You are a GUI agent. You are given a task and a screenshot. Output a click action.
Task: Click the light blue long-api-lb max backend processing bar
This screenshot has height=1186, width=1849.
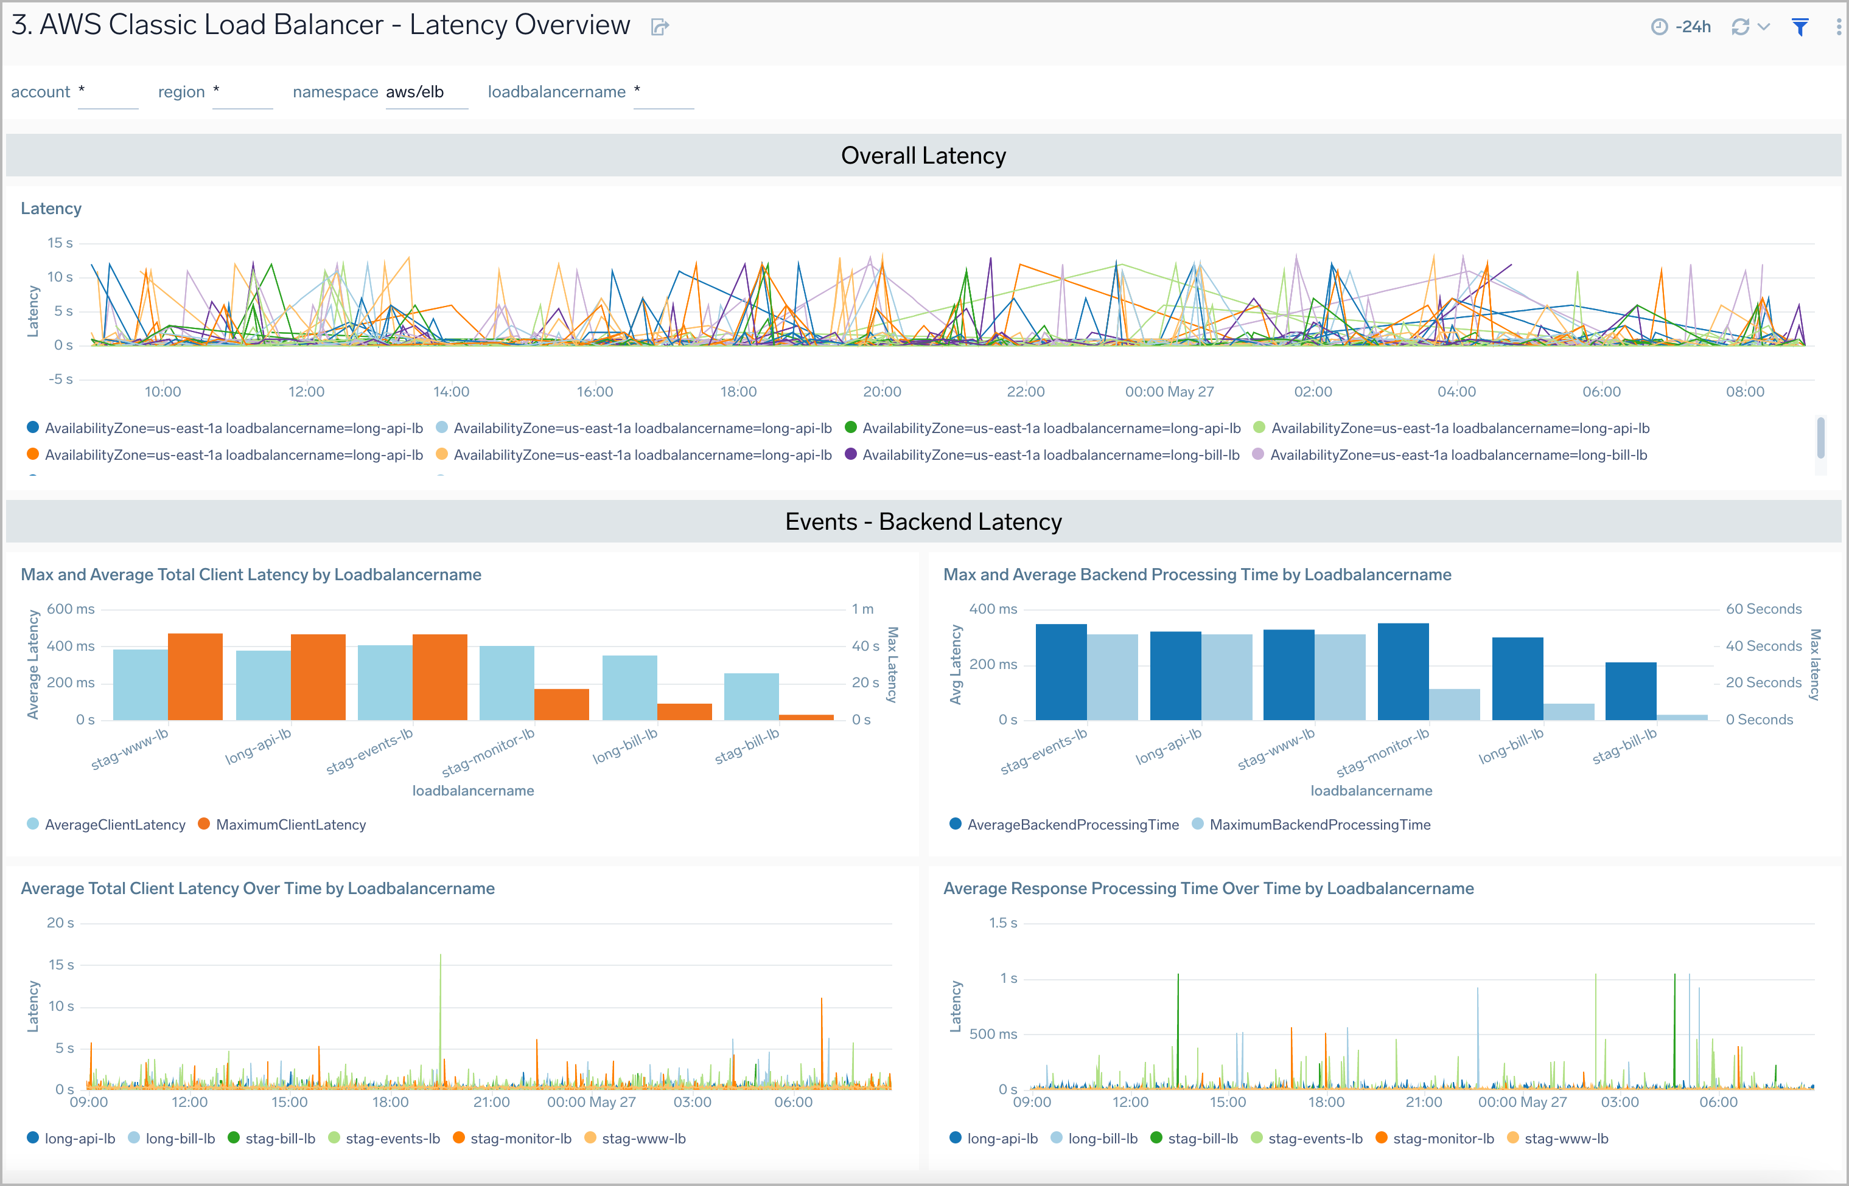pos(1226,678)
